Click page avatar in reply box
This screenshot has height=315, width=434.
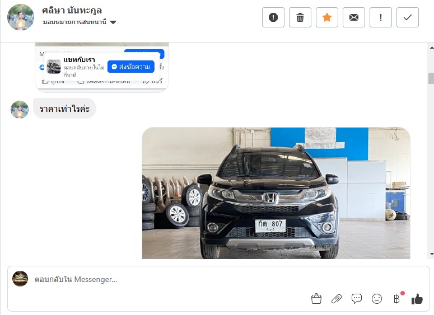pyautogui.click(x=20, y=279)
